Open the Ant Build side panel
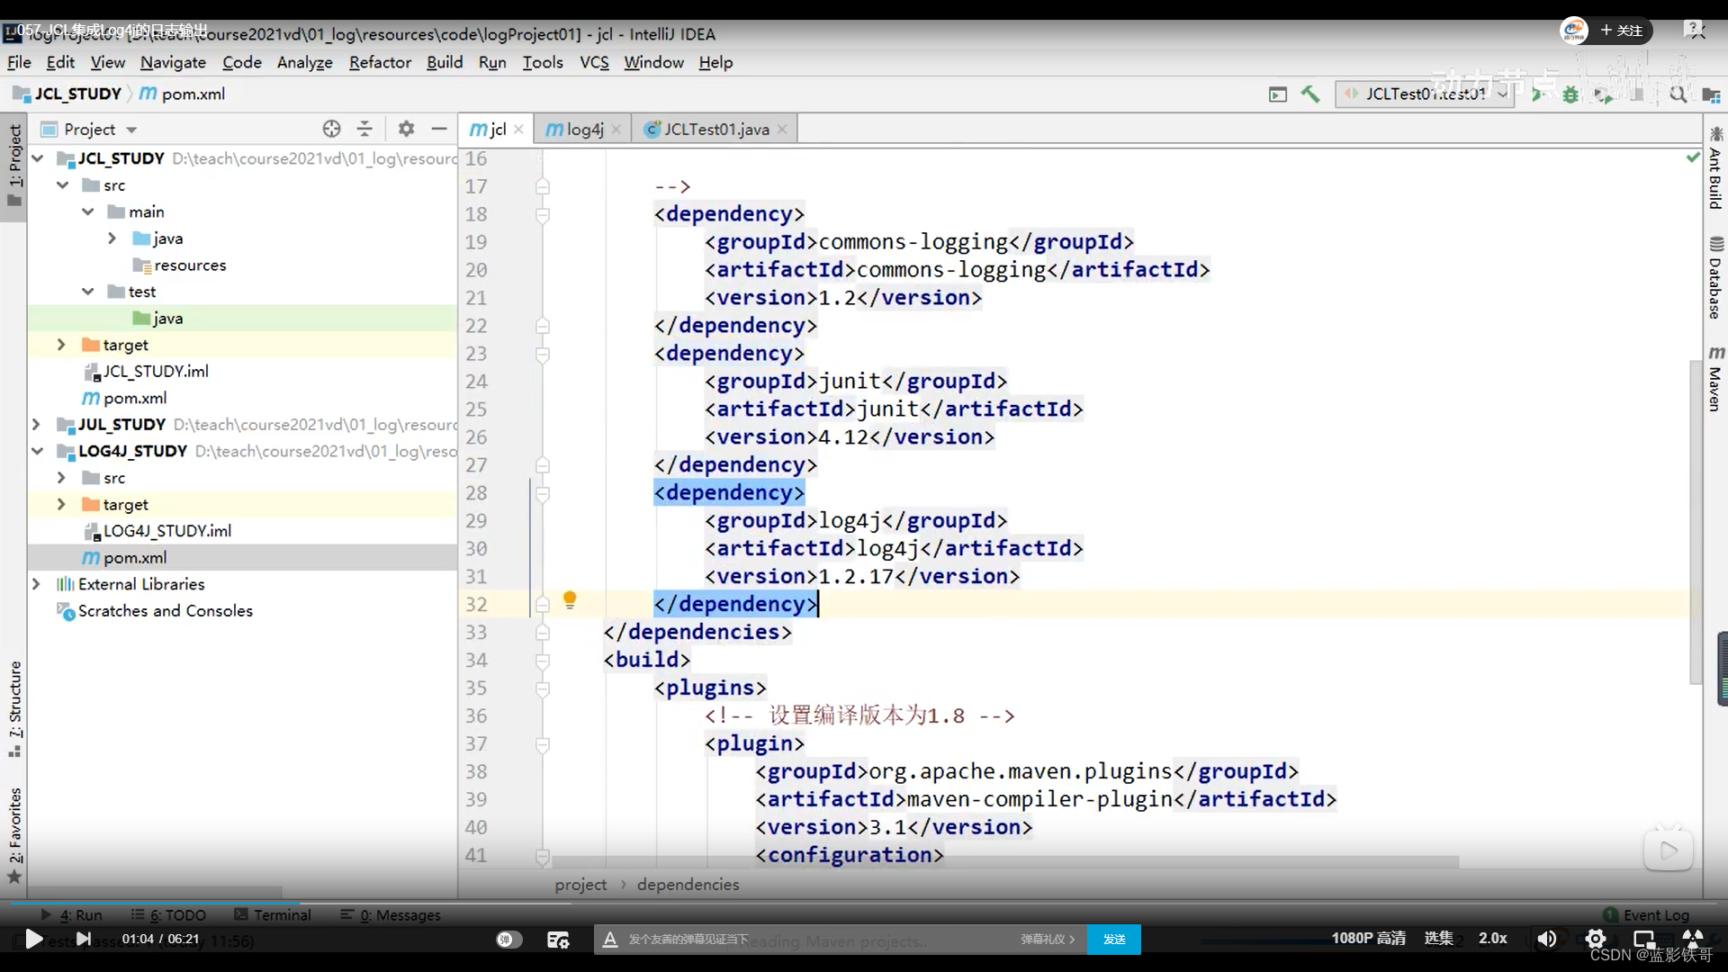 pyautogui.click(x=1715, y=168)
